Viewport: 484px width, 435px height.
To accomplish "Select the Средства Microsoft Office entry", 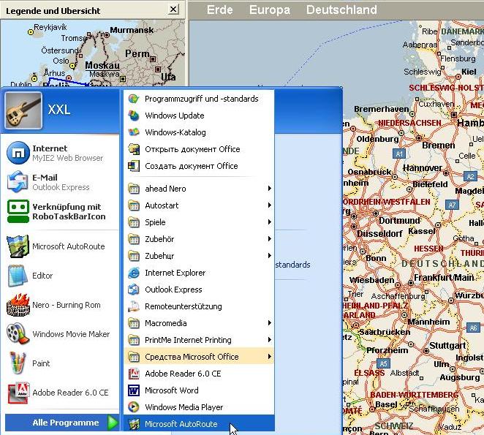I will pos(199,357).
